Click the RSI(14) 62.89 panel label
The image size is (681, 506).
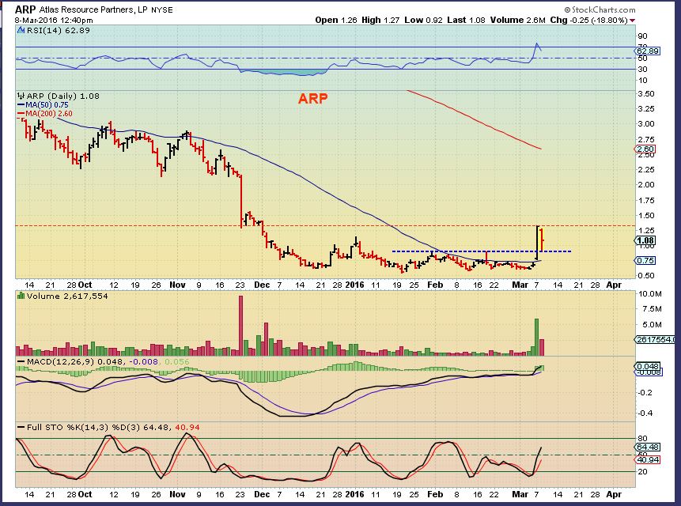59,30
